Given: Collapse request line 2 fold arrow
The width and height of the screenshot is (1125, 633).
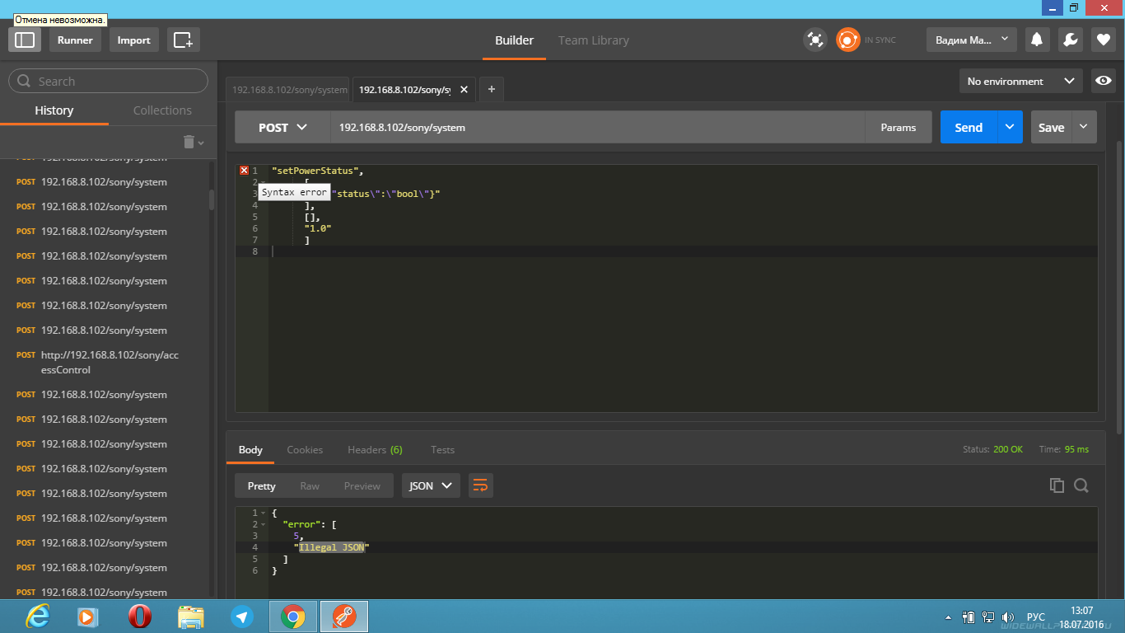Looking at the screenshot, I should coord(263,182).
